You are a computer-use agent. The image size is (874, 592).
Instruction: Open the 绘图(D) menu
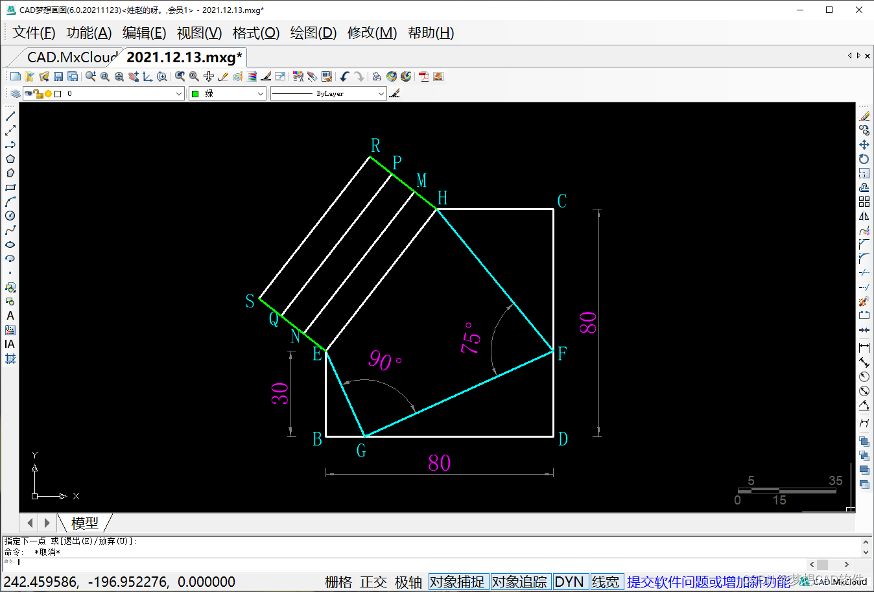point(313,32)
